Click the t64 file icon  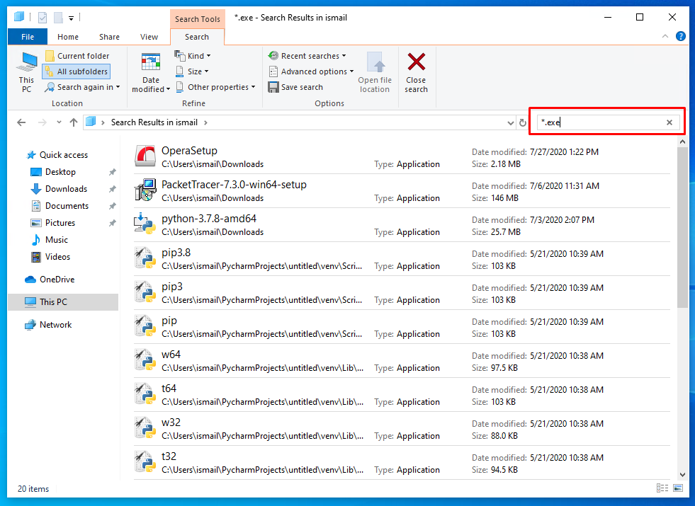click(145, 394)
